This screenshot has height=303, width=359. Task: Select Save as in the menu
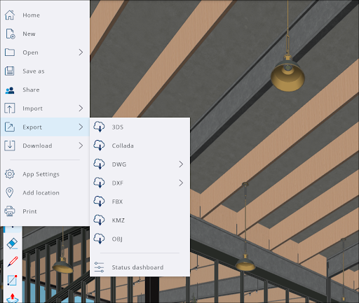tap(45, 71)
